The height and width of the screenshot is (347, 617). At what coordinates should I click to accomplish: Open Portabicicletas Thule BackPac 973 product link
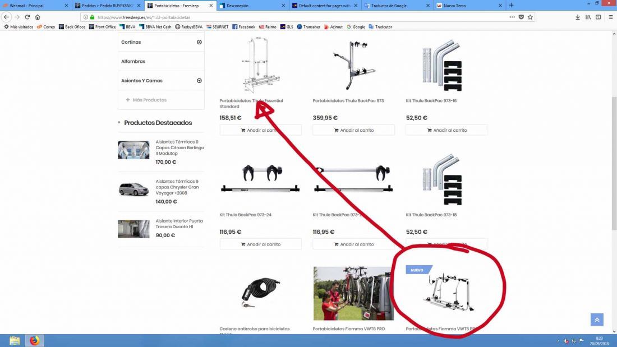348,101
